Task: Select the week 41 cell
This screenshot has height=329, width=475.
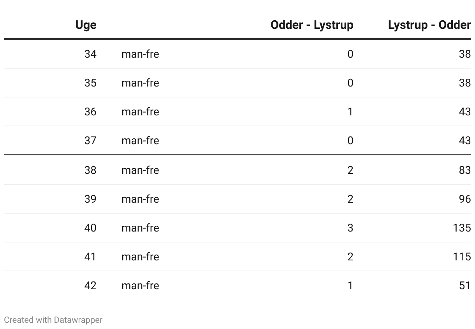Action: pos(90,256)
